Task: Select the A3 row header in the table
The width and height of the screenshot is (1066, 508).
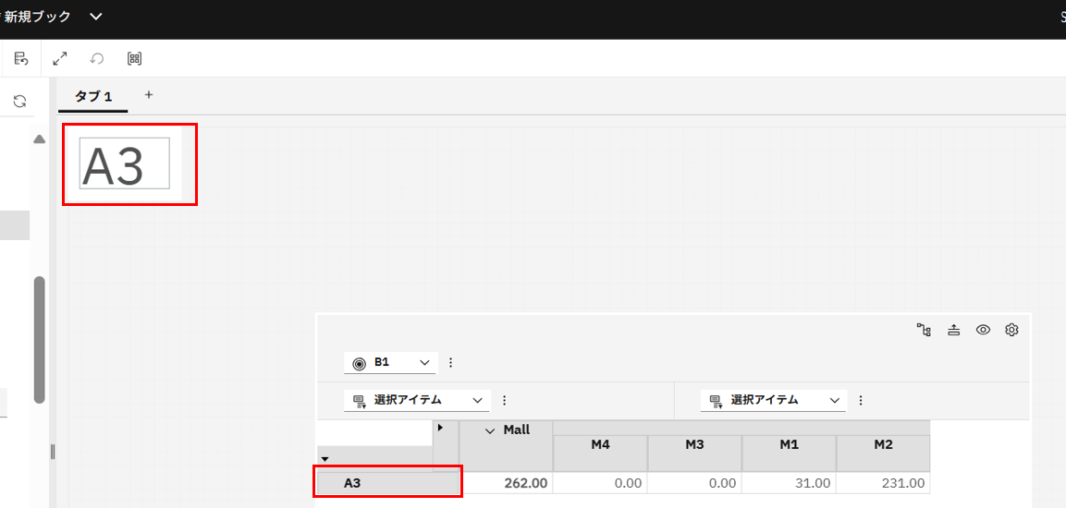Action: point(388,484)
